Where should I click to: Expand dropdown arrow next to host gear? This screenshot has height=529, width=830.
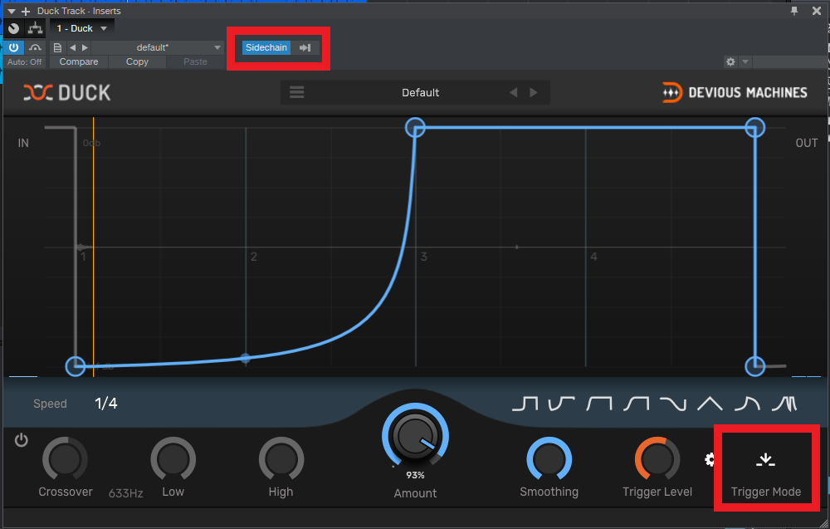(x=745, y=62)
